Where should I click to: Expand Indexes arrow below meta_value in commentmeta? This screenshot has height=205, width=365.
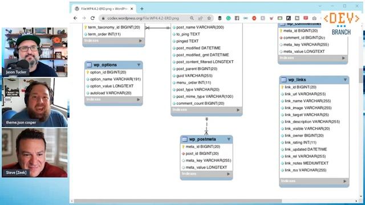(343, 58)
